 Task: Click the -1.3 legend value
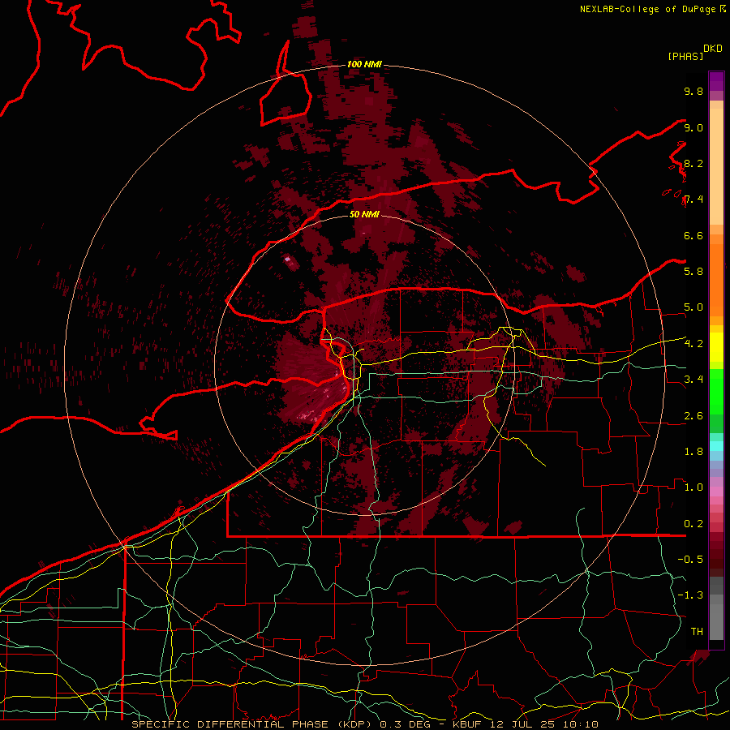690,595
